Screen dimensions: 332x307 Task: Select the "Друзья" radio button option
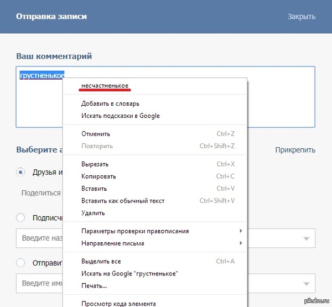[21, 172]
